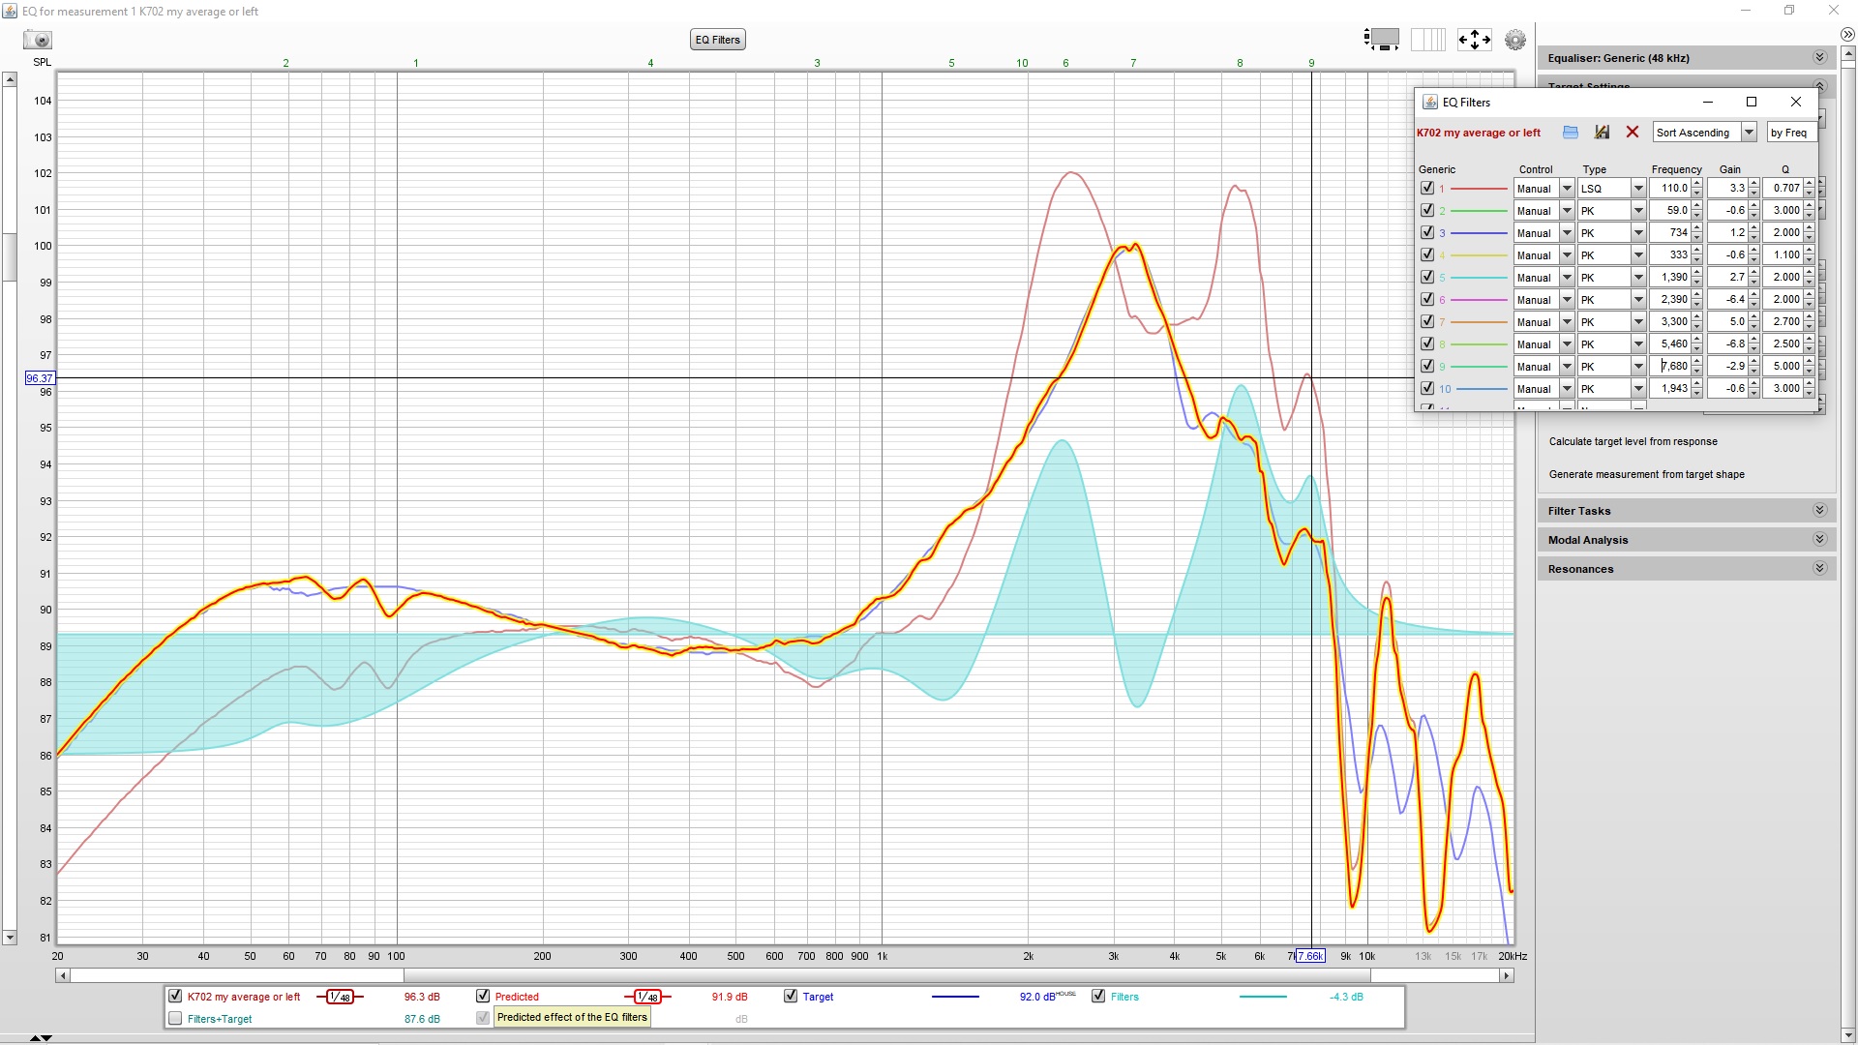
Task: Click vertical SPL scrollbar down arrow
Action: click(x=10, y=938)
